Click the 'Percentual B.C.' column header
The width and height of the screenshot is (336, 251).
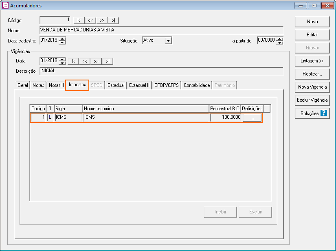click(225, 109)
